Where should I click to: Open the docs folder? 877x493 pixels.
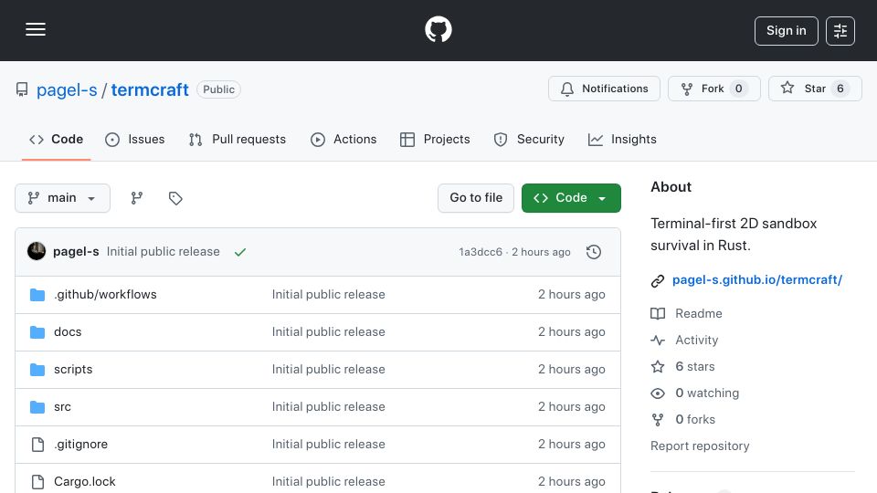tap(68, 332)
